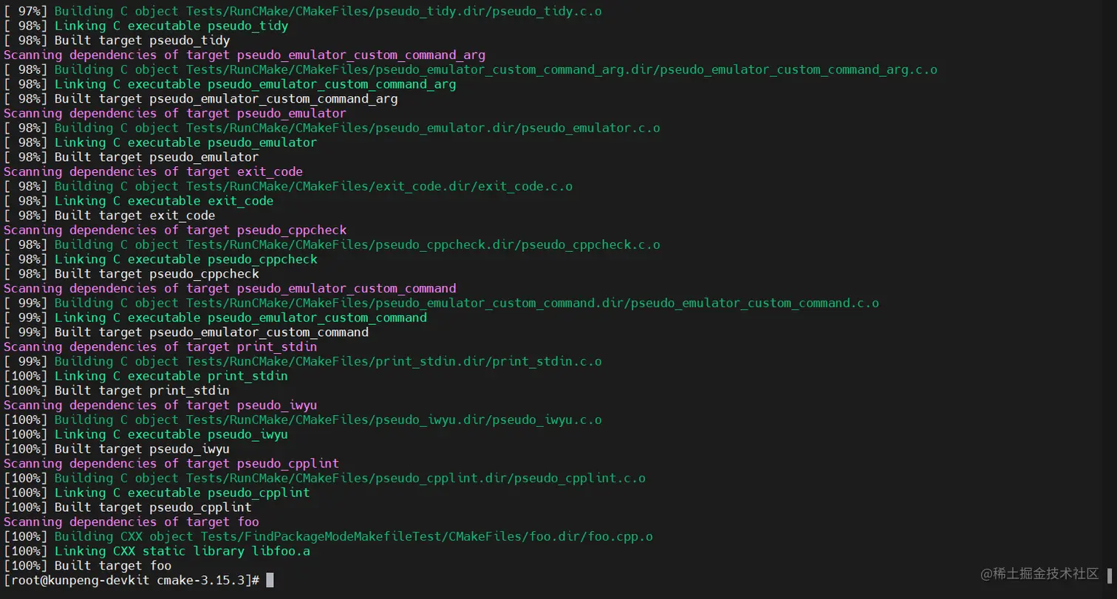Click the 'Building C object' print_stdin.c.o line
Screen dimensions: 1117x599
coord(303,361)
